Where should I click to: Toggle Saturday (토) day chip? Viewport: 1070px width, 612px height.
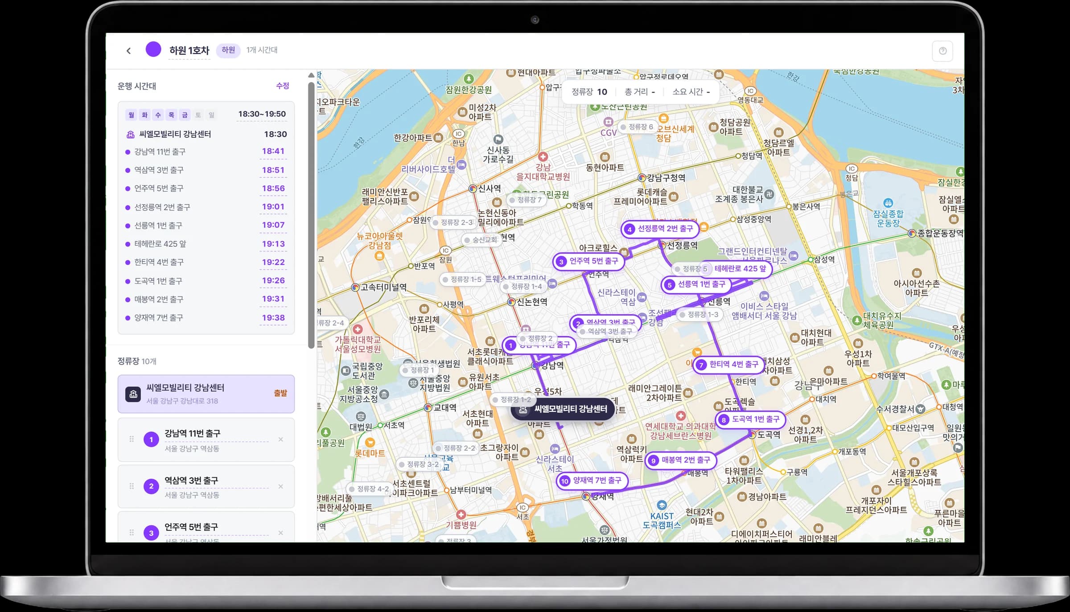pyautogui.click(x=198, y=115)
